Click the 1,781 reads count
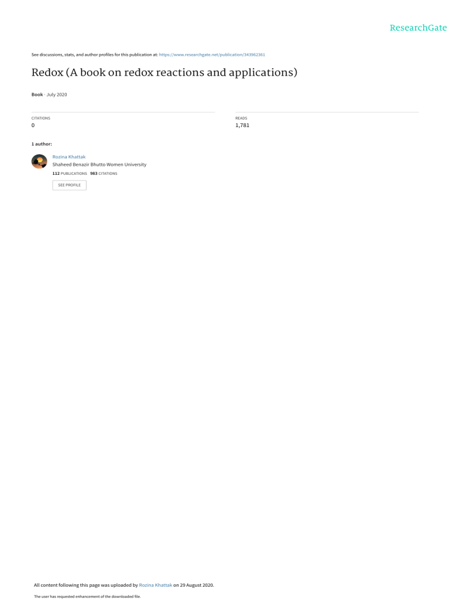The height and width of the screenshot is (610, 471). [x=242, y=125]
